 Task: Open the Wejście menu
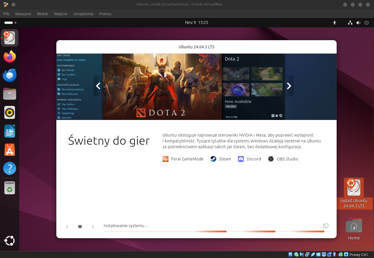click(x=61, y=14)
